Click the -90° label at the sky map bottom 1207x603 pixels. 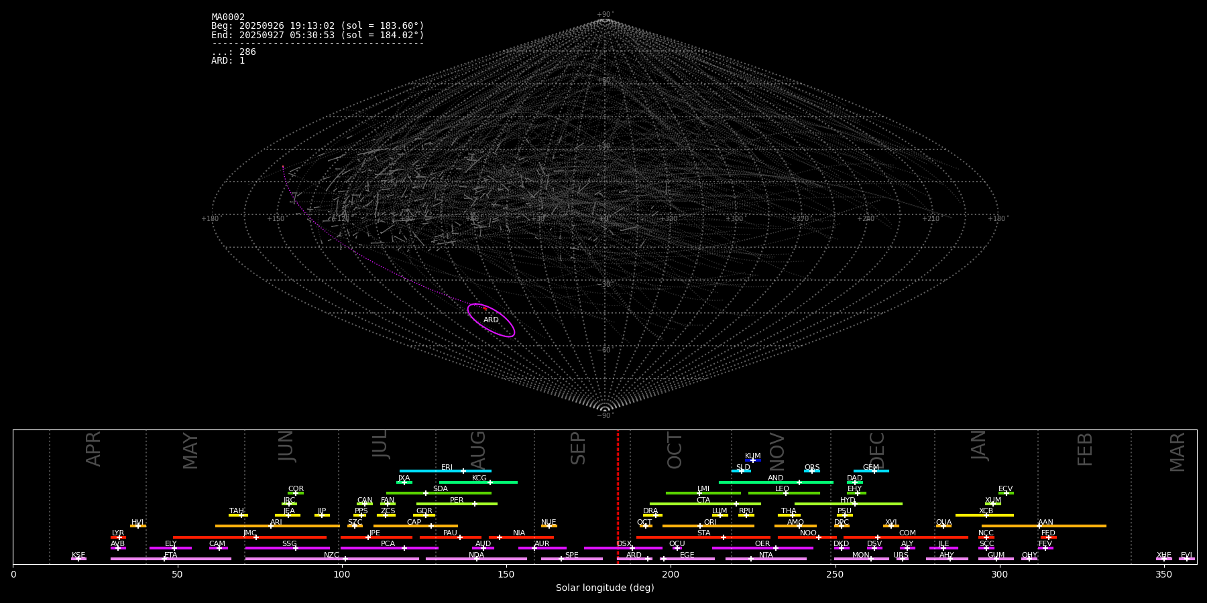click(605, 415)
